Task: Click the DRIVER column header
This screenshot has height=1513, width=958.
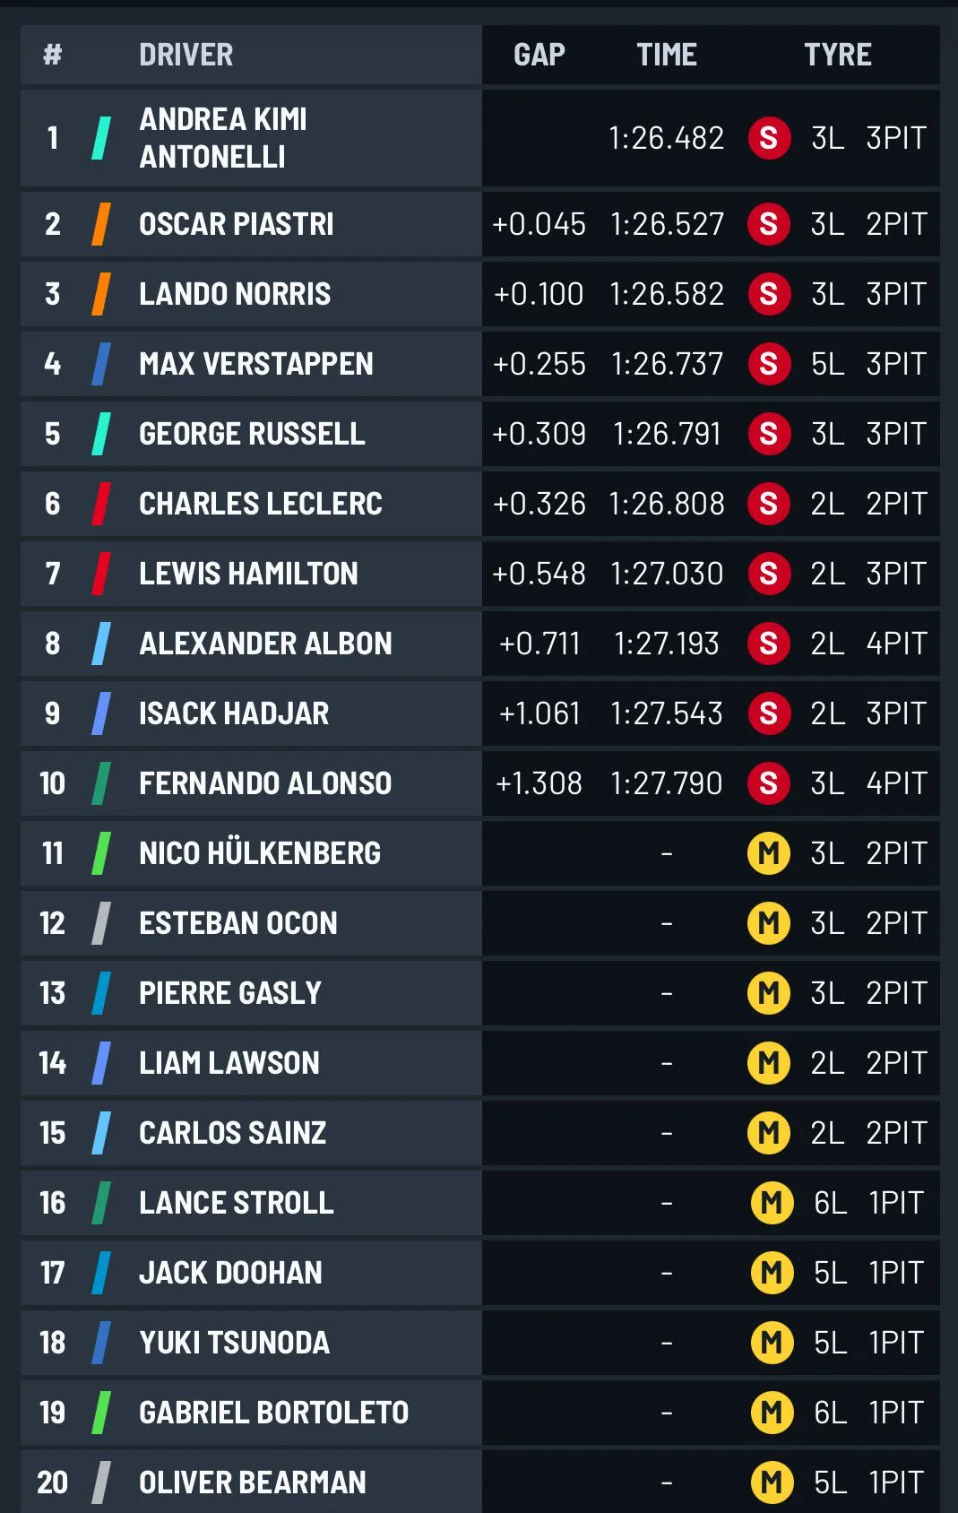Action: [186, 55]
